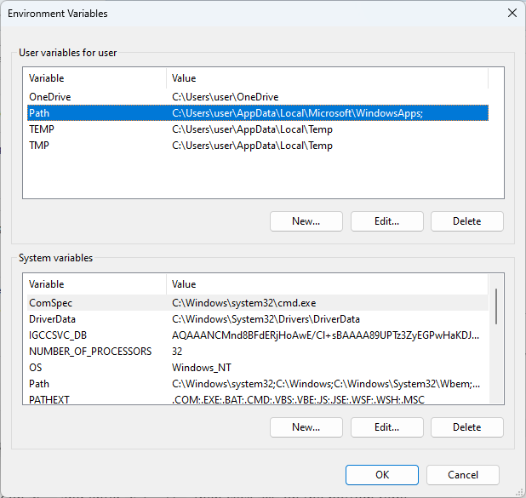Screen dimensions: 526x498
Task: Click the C:\Users\user\OneDrive value
Action: tap(225, 97)
